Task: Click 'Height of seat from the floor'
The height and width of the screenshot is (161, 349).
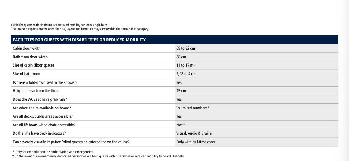Action: (x=36, y=91)
